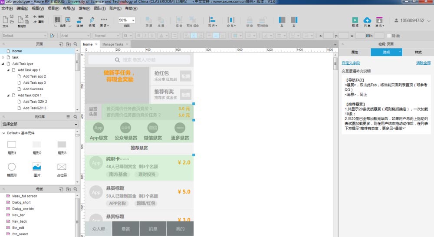434x237 pixels.
Task: Click the align tool icon
Action: pos(212,20)
